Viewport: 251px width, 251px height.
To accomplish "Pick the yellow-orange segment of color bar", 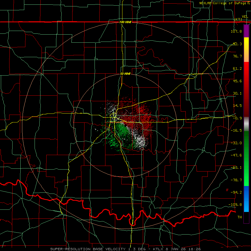I will tap(246, 50).
